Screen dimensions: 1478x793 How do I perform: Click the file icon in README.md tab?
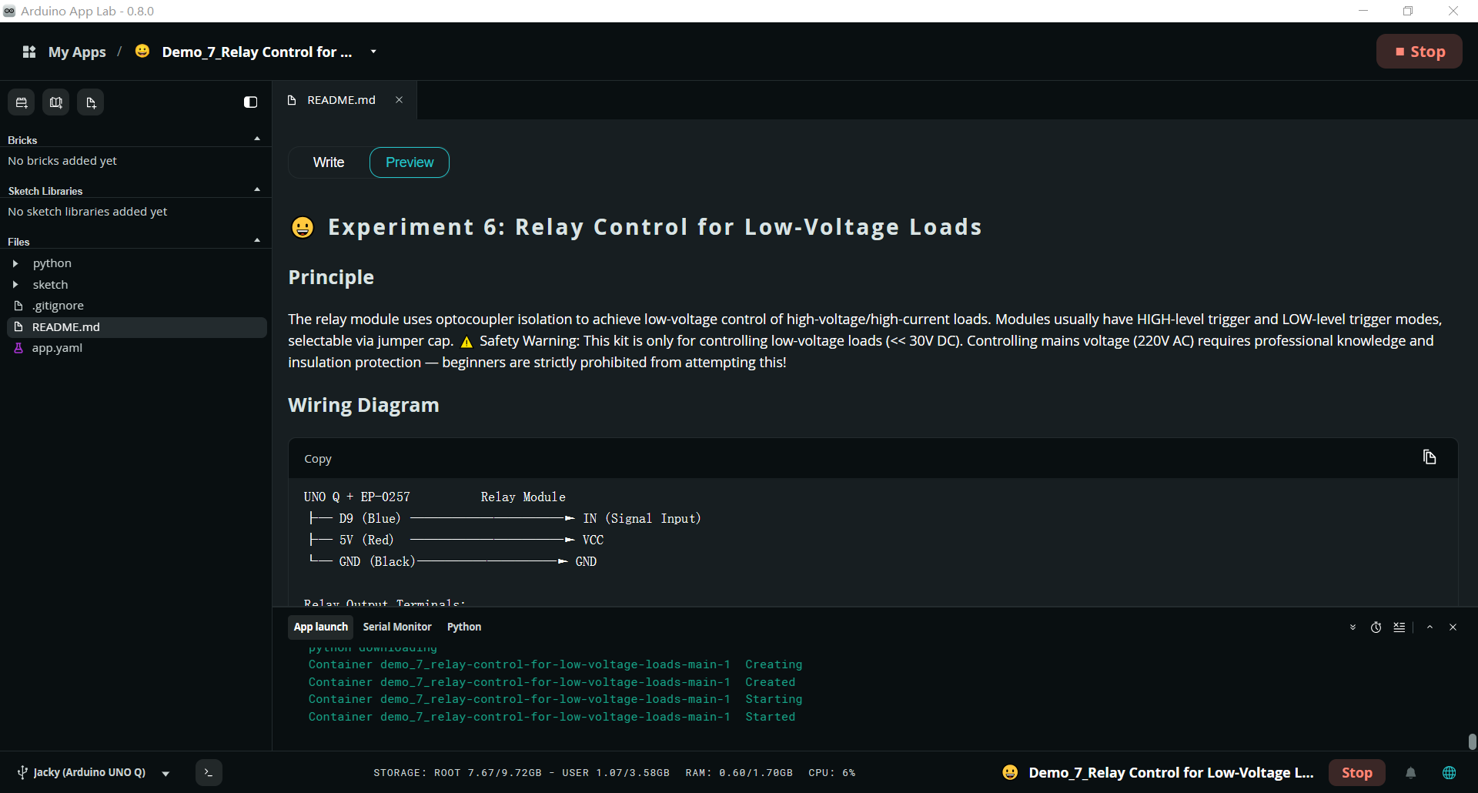tap(292, 100)
